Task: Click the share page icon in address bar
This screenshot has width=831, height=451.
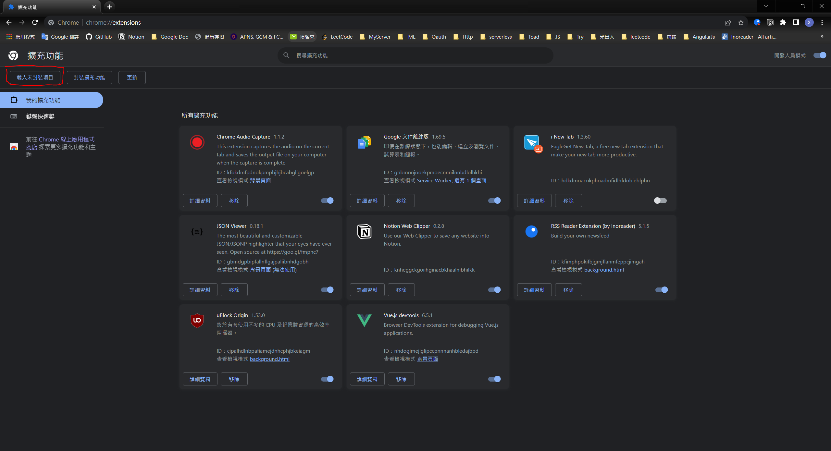Action: tap(728, 22)
